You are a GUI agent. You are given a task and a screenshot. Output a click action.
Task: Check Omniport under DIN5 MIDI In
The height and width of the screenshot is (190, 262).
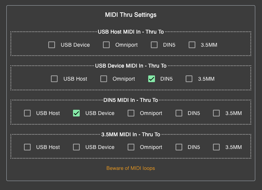click(131, 113)
